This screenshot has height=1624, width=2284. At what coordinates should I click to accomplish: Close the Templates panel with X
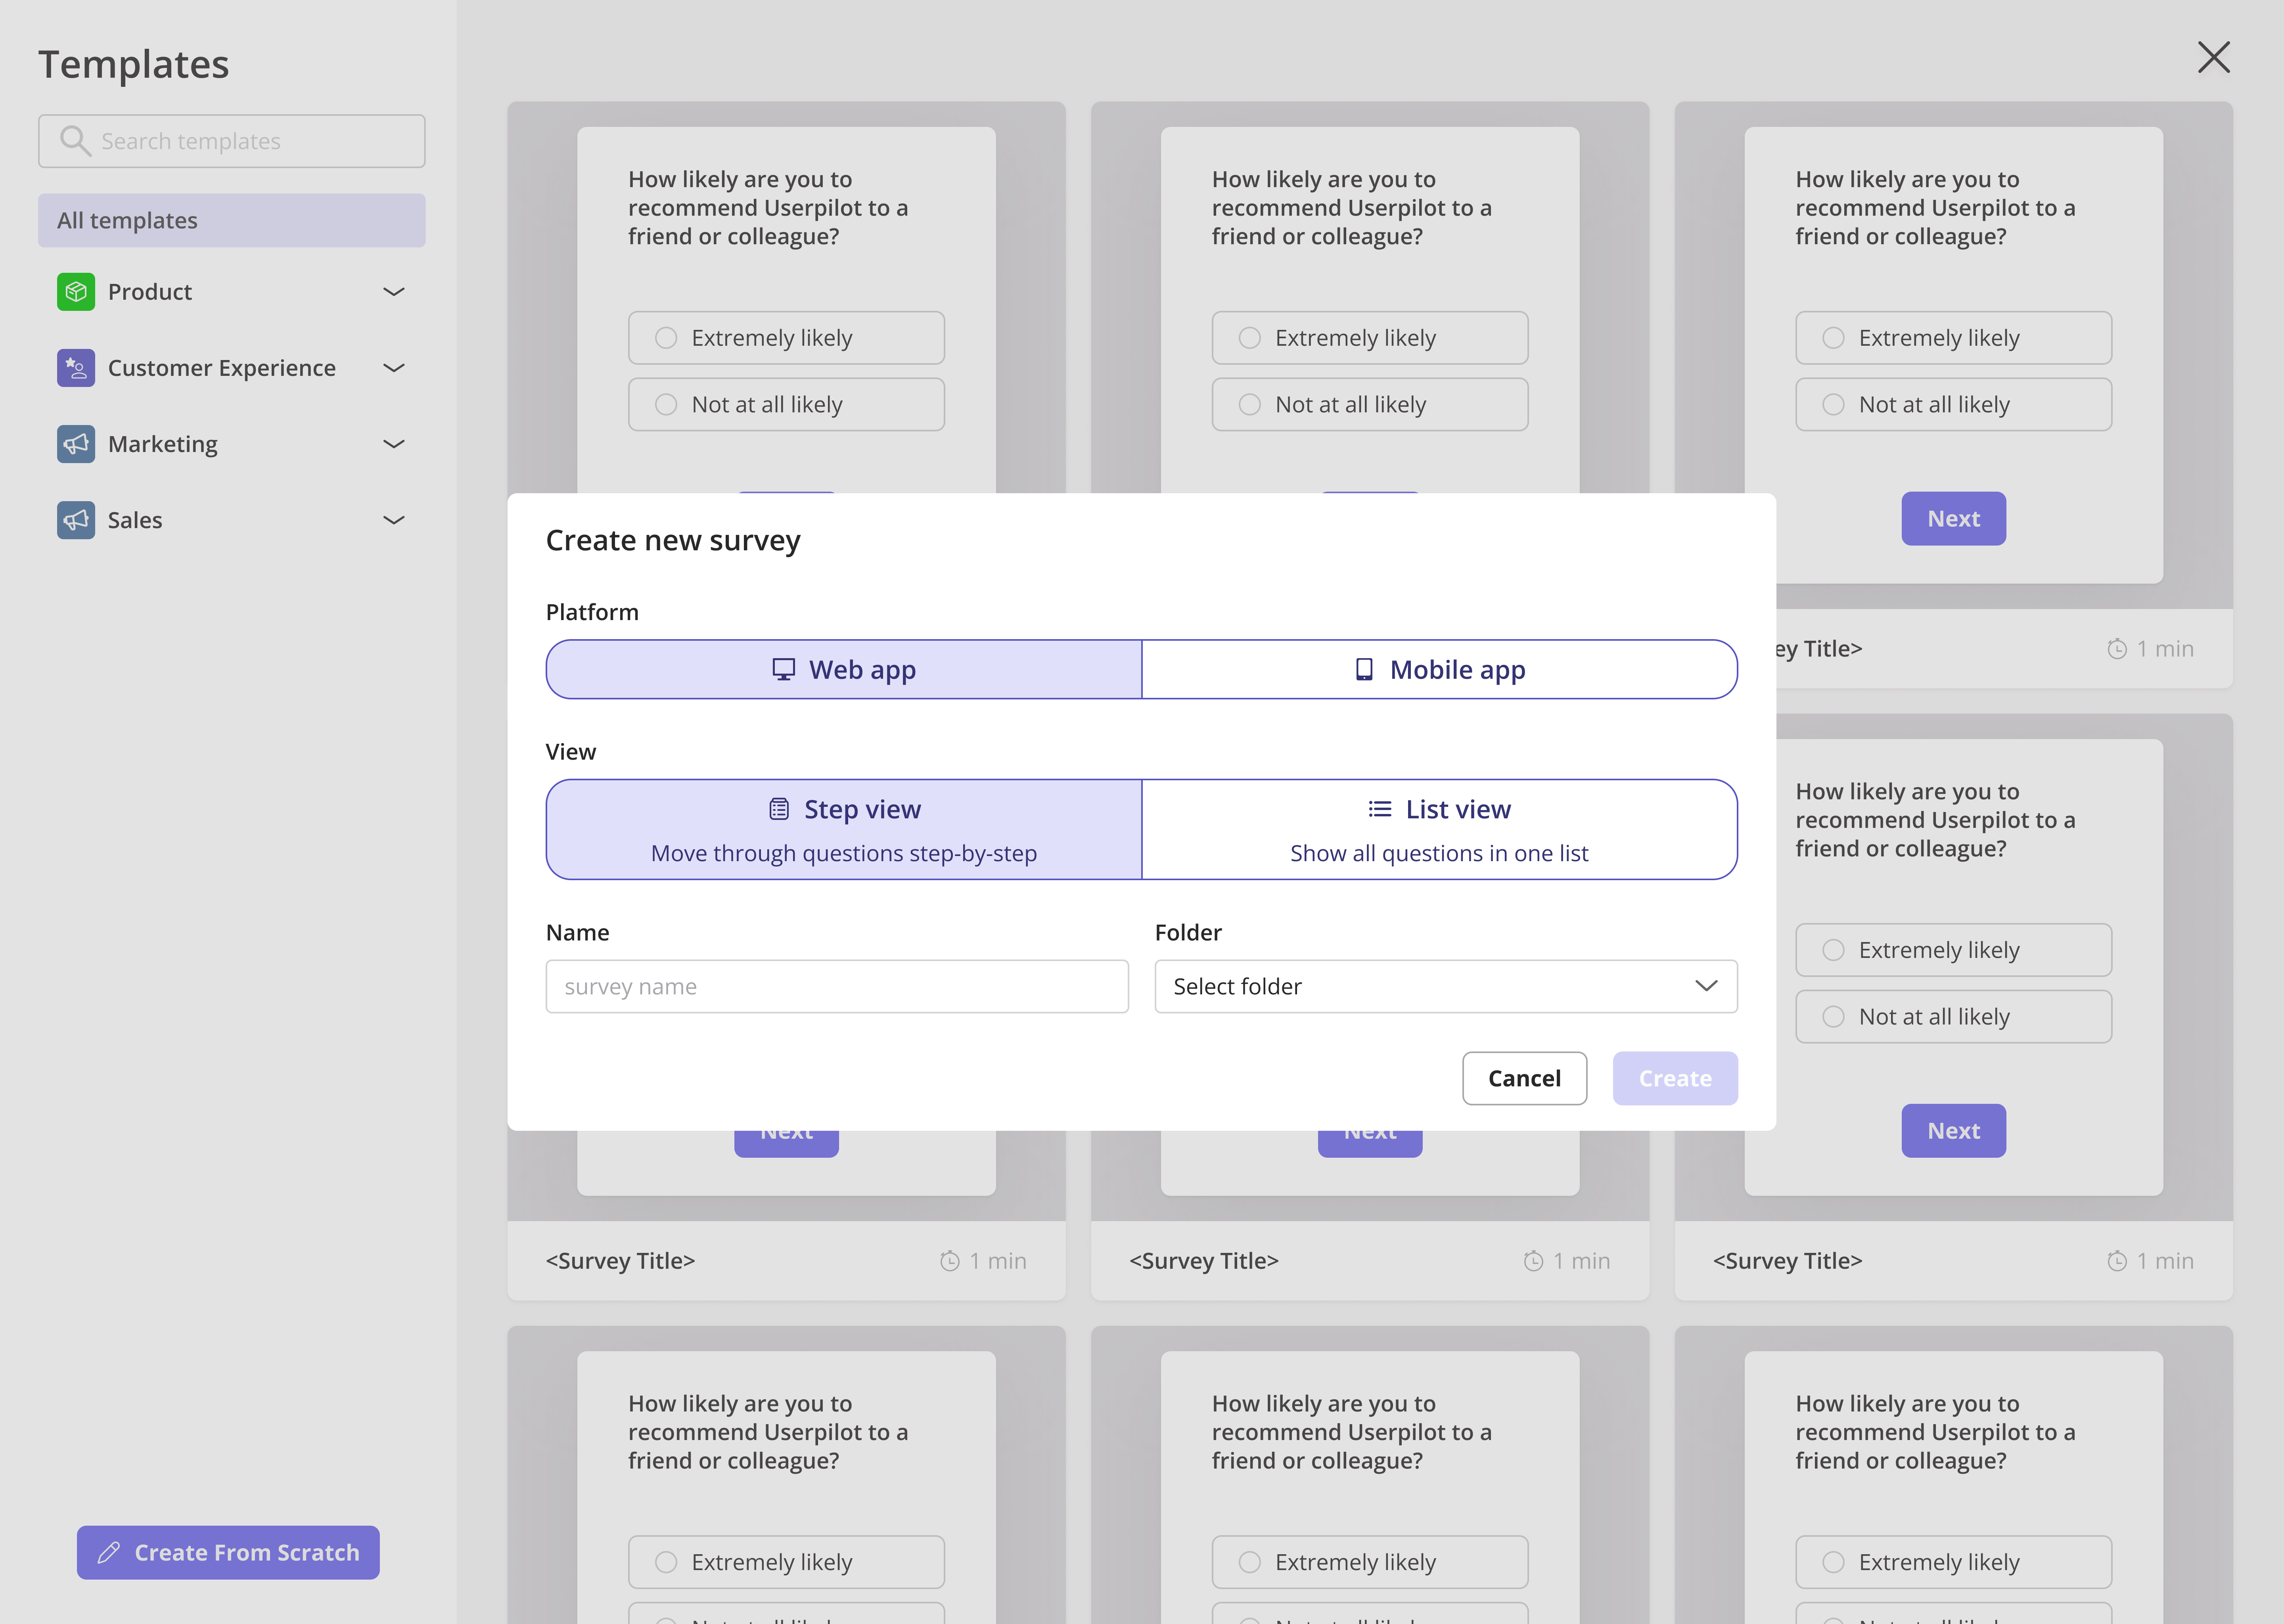(x=2213, y=58)
